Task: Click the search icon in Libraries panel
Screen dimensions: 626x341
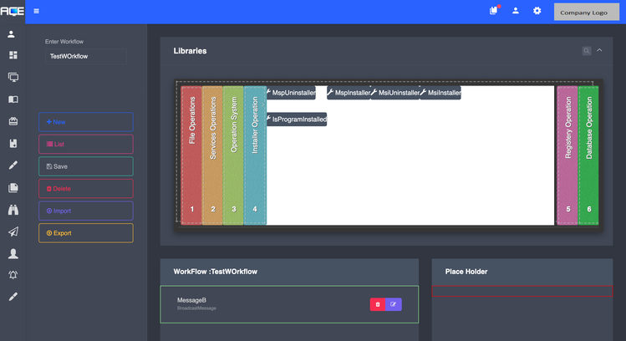Action: click(x=587, y=51)
